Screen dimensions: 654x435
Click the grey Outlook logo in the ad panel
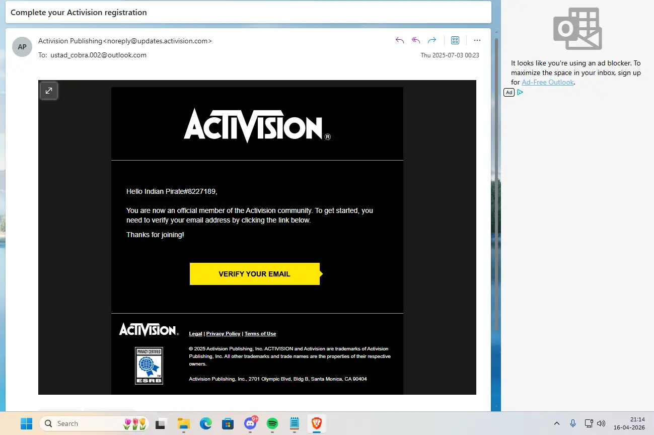[577, 29]
